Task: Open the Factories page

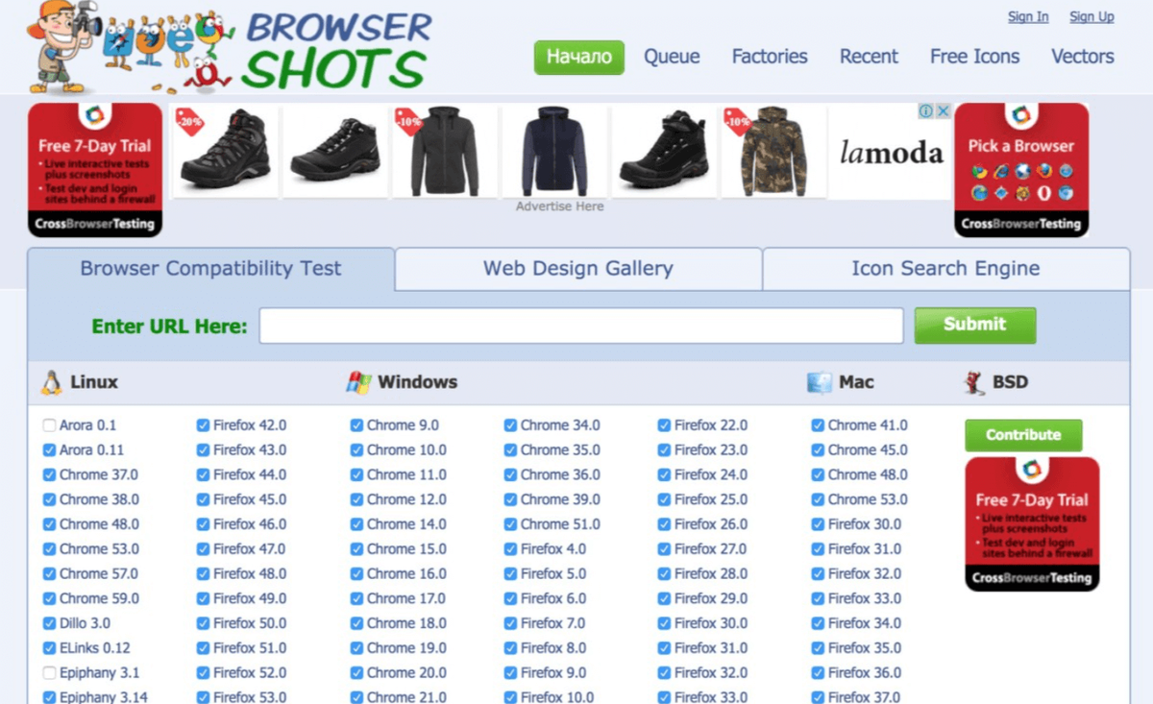Action: click(770, 57)
